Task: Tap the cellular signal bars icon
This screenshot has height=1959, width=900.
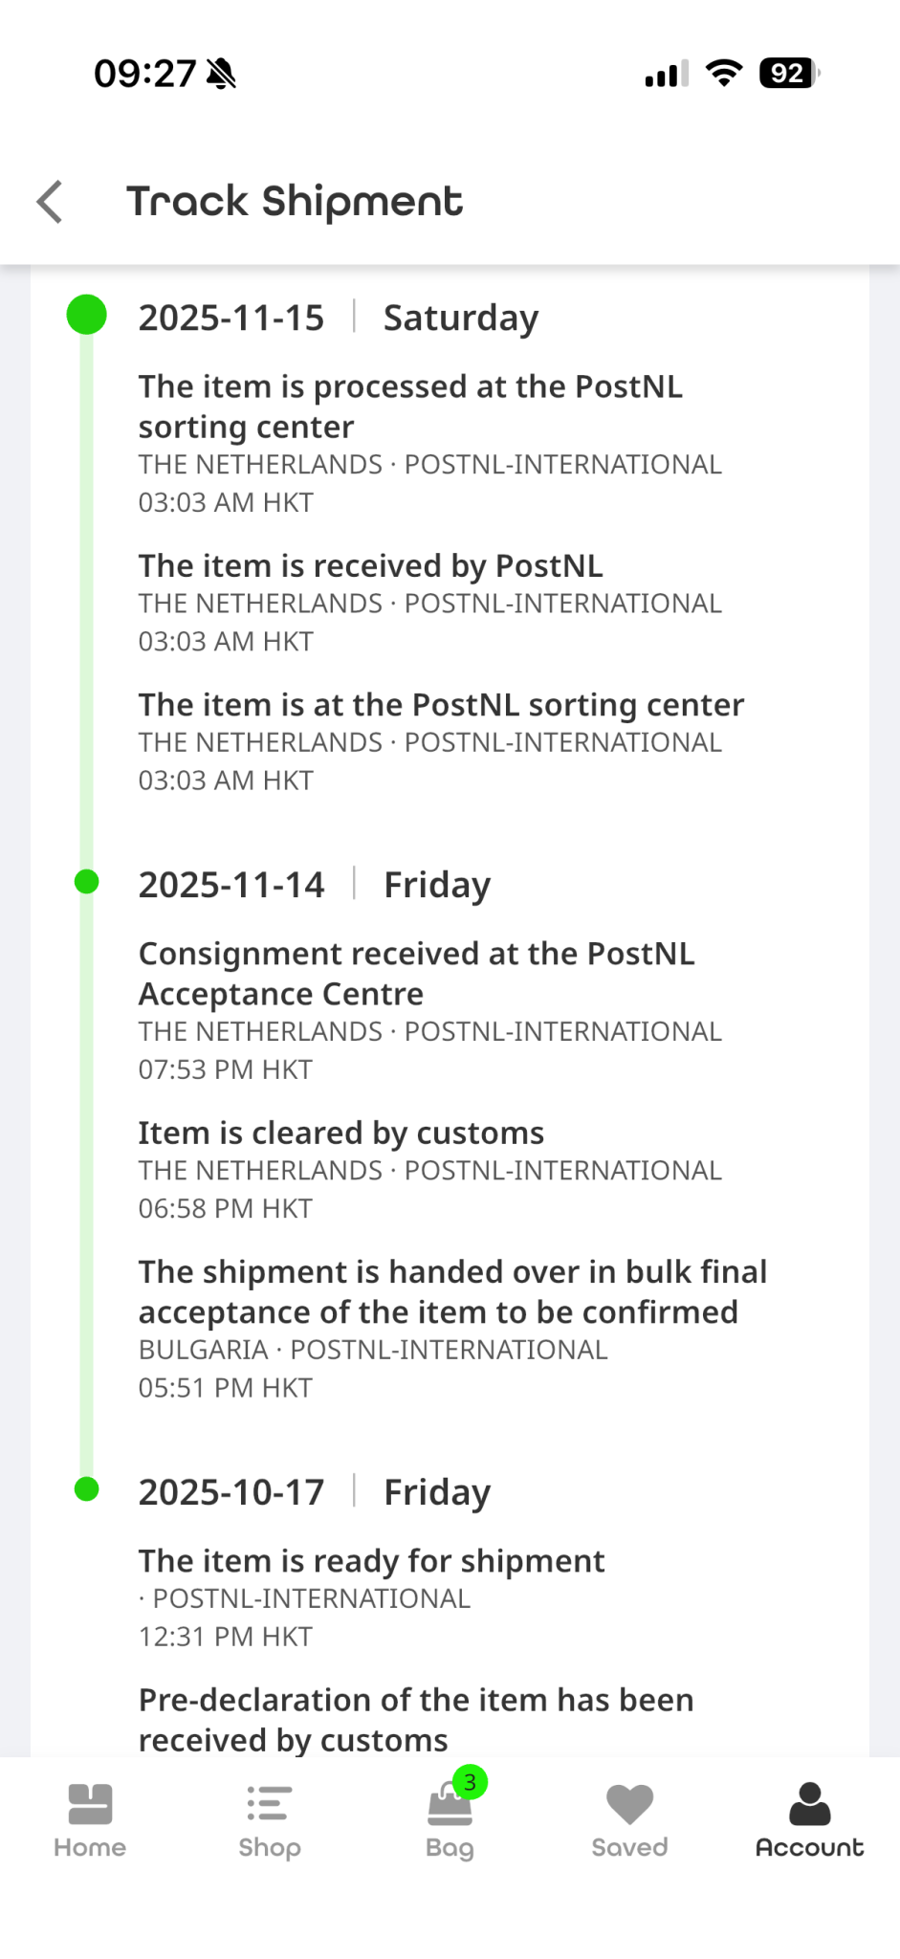Action: [667, 74]
